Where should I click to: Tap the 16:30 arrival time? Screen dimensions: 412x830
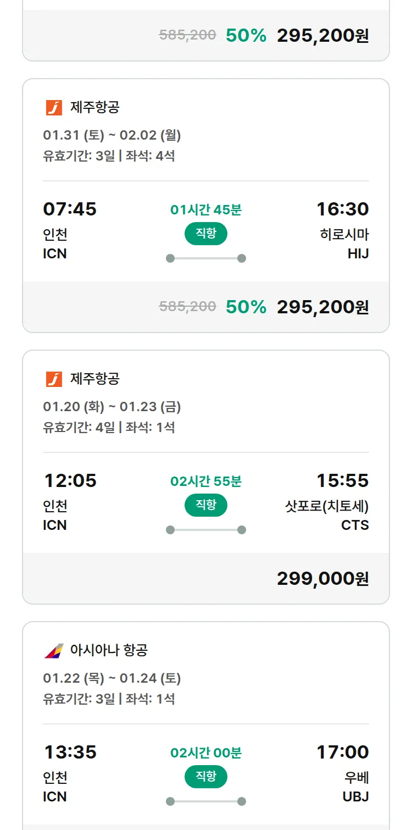[342, 209]
